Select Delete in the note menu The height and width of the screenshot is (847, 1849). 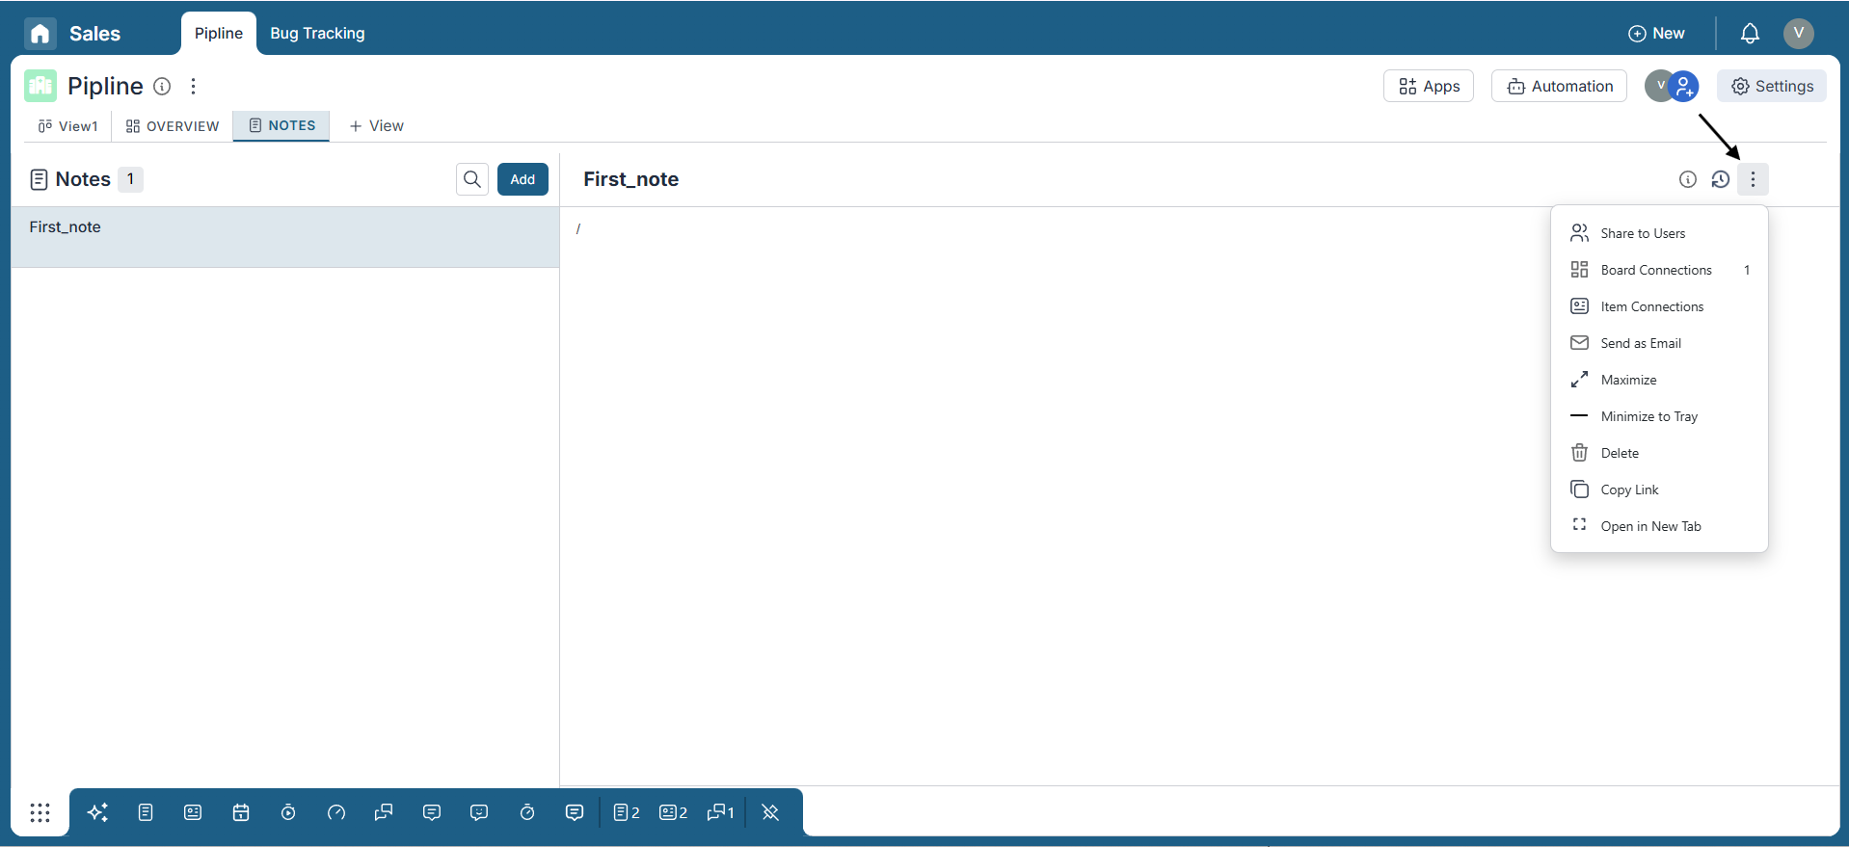tap(1659, 453)
